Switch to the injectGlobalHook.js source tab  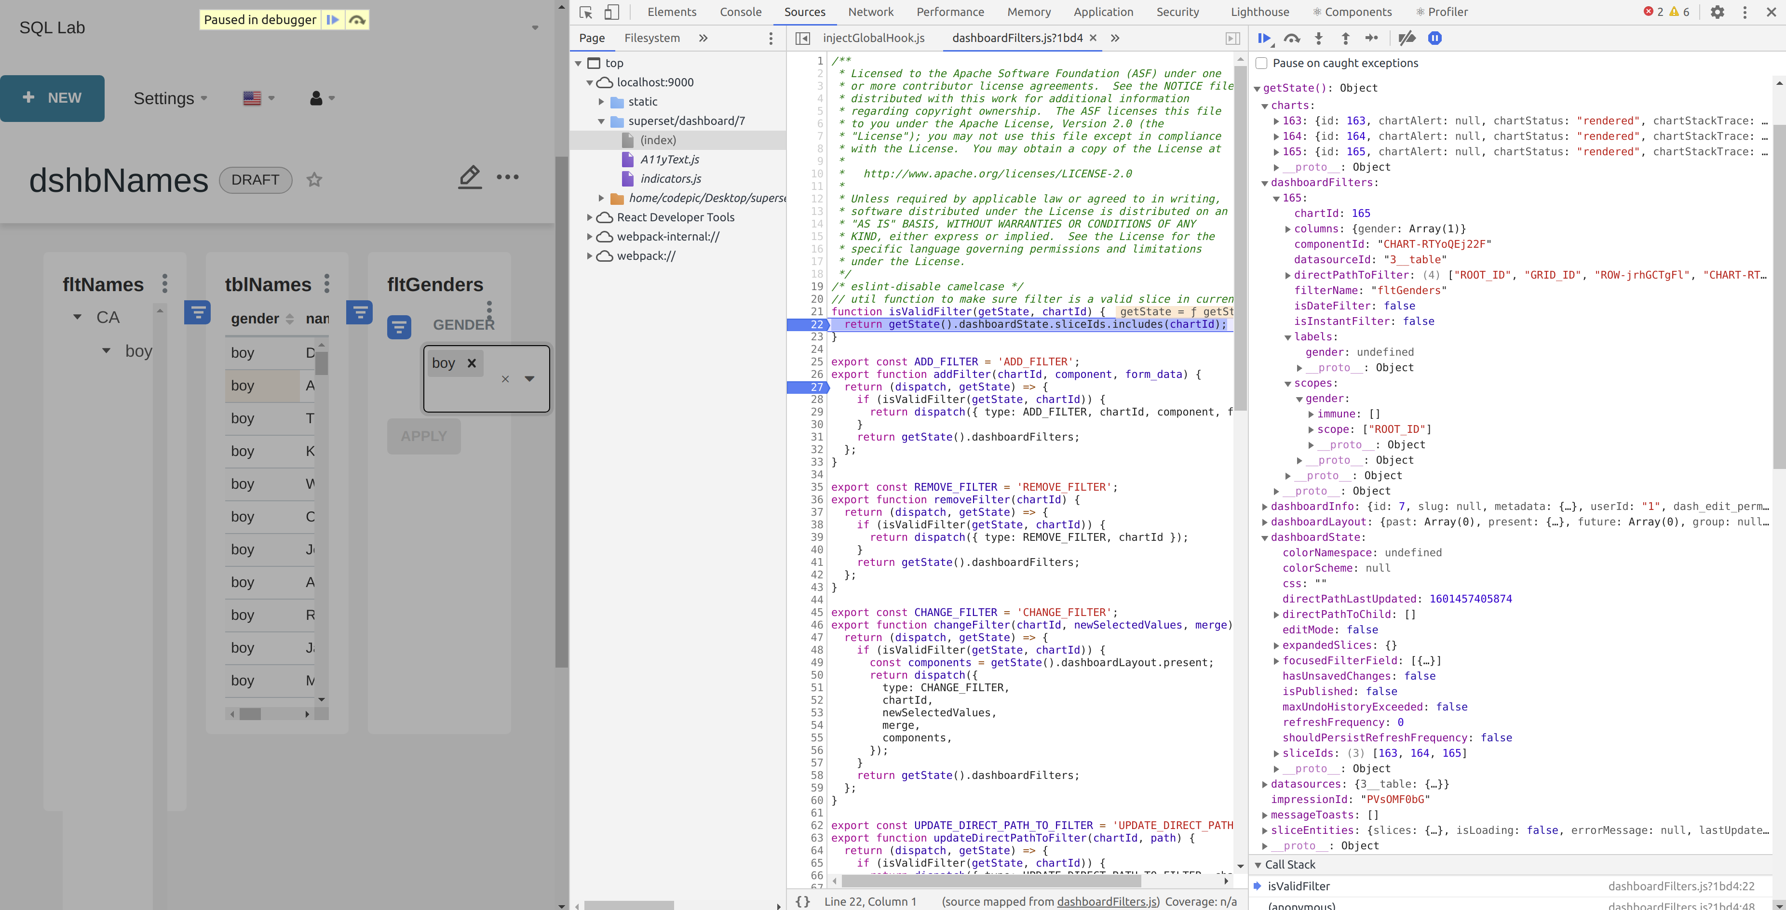pos(873,38)
